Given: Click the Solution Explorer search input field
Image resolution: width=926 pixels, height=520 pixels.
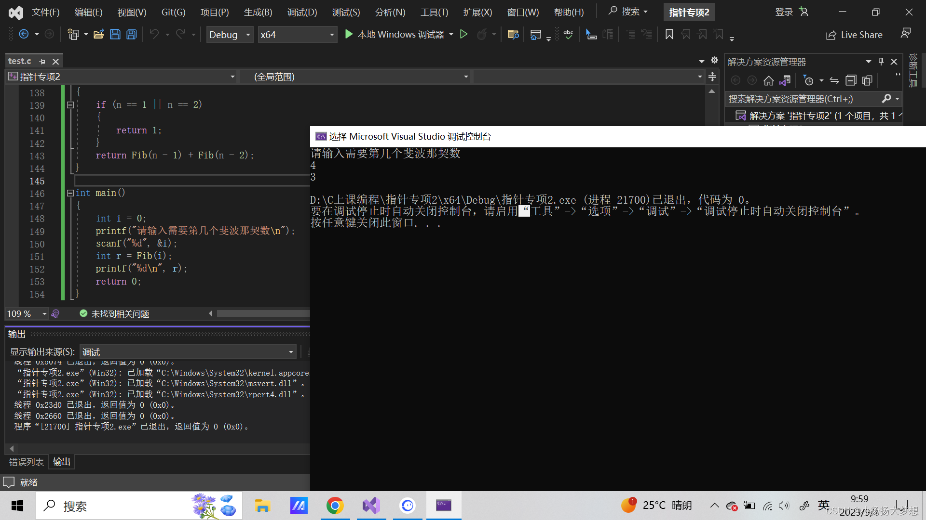Looking at the screenshot, I should point(803,99).
